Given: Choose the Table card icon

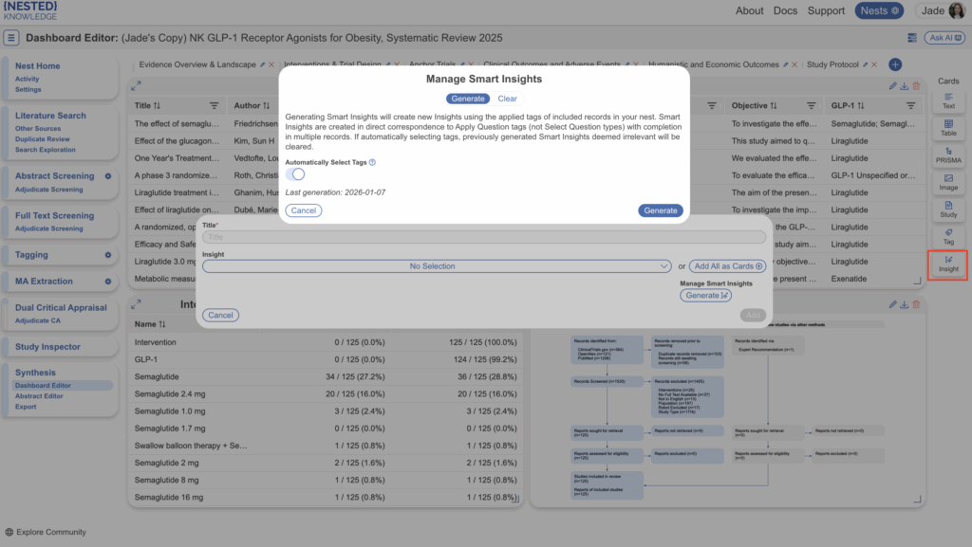Looking at the screenshot, I should 948,127.
